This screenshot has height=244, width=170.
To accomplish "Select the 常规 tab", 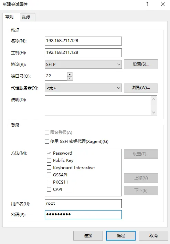I will point(9,17).
